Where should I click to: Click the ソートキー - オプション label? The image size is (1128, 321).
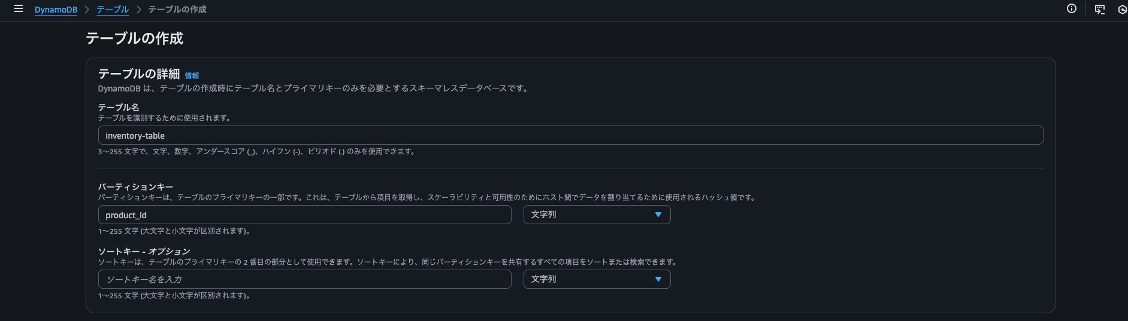(x=144, y=252)
